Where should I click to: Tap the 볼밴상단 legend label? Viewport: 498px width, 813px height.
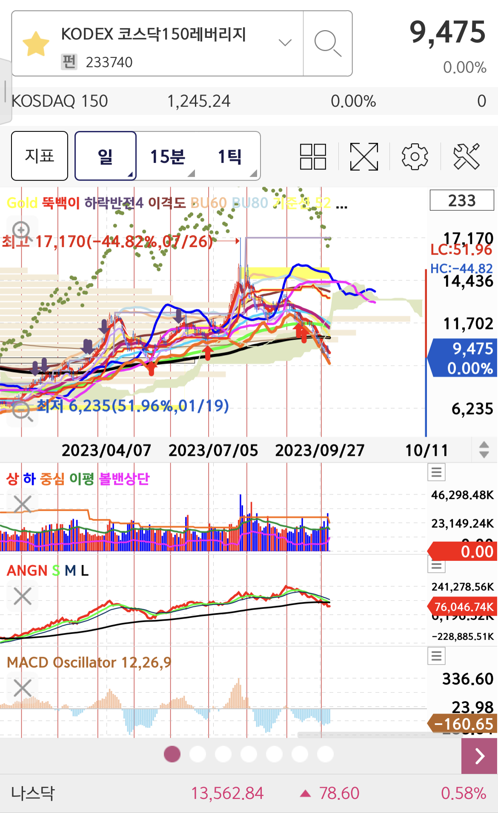click(124, 479)
